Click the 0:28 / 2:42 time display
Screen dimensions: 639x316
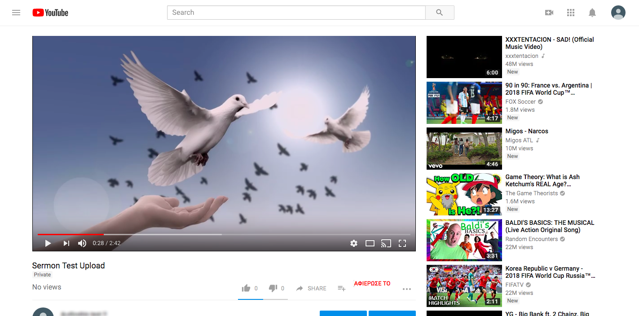pos(106,243)
